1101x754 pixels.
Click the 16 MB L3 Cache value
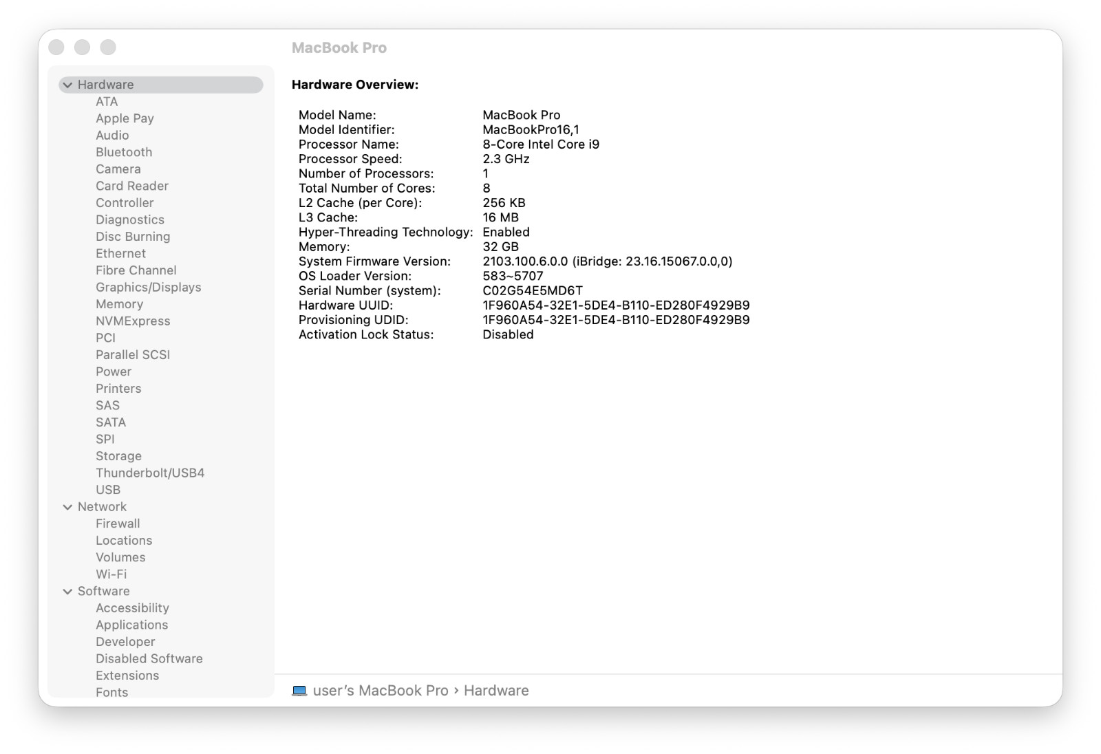click(x=500, y=217)
